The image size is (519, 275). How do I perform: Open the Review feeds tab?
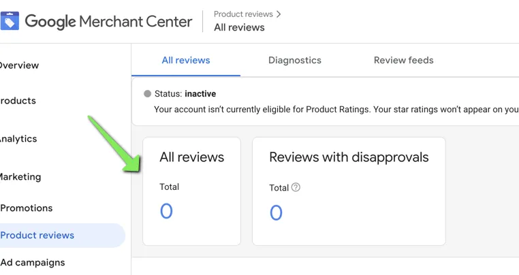(403, 60)
